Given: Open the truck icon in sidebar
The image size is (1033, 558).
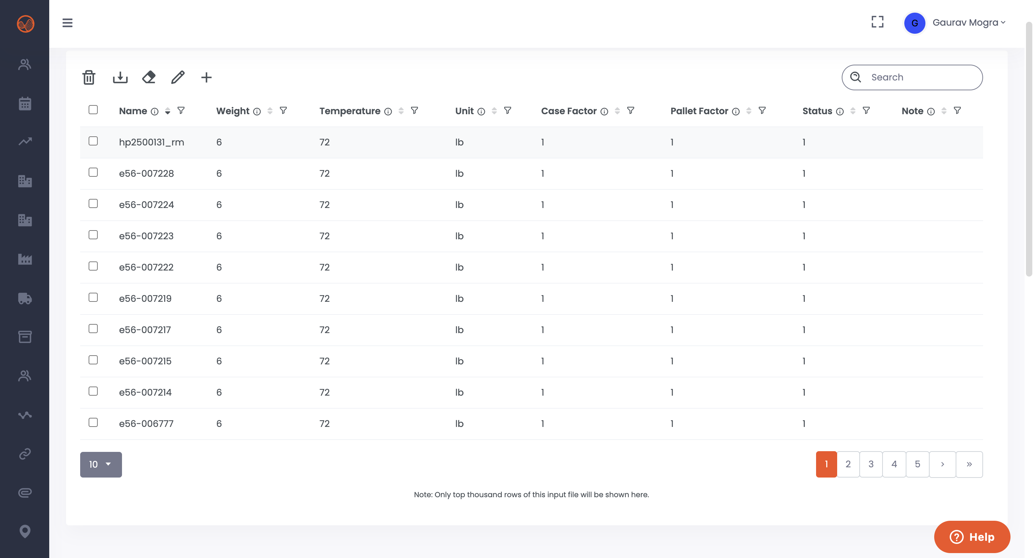Looking at the screenshot, I should tap(25, 298).
